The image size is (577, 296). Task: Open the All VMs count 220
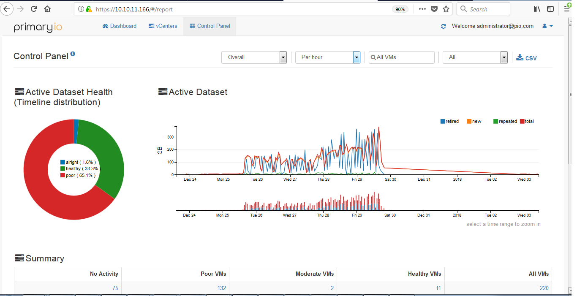coord(544,288)
